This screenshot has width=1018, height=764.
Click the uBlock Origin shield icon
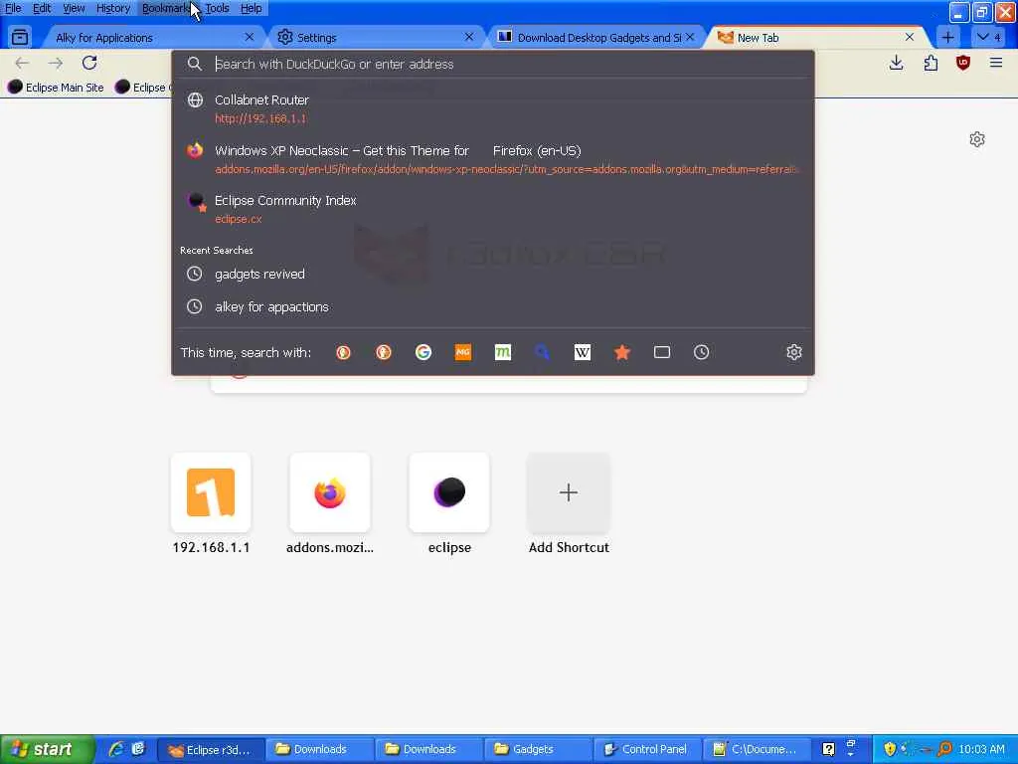tap(962, 63)
